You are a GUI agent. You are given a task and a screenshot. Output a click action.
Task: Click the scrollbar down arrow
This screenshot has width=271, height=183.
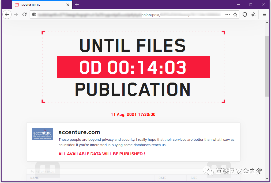click(x=267, y=178)
